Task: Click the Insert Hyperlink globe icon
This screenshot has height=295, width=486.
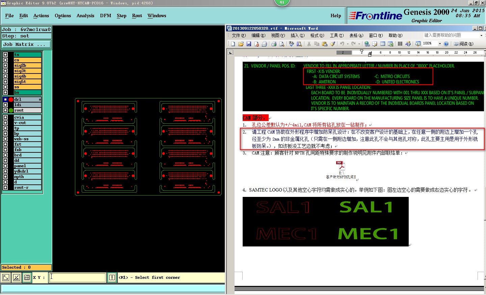Action: (x=367, y=44)
